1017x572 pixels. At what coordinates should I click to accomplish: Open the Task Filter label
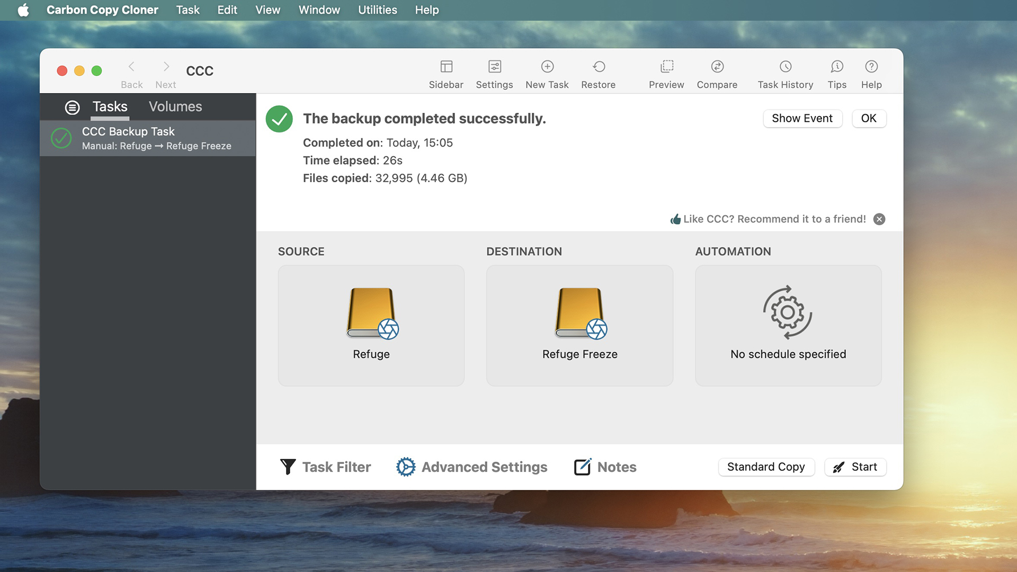[x=336, y=467]
